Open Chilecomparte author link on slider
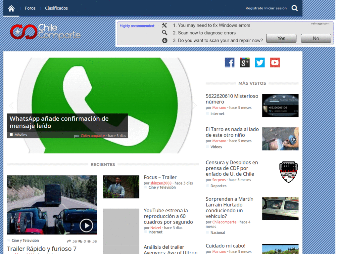The image size is (339, 254). [x=93, y=136]
